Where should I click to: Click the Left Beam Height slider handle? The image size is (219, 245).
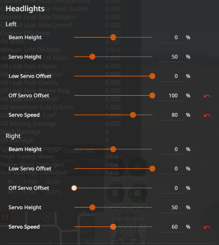(x=113, y=37)
